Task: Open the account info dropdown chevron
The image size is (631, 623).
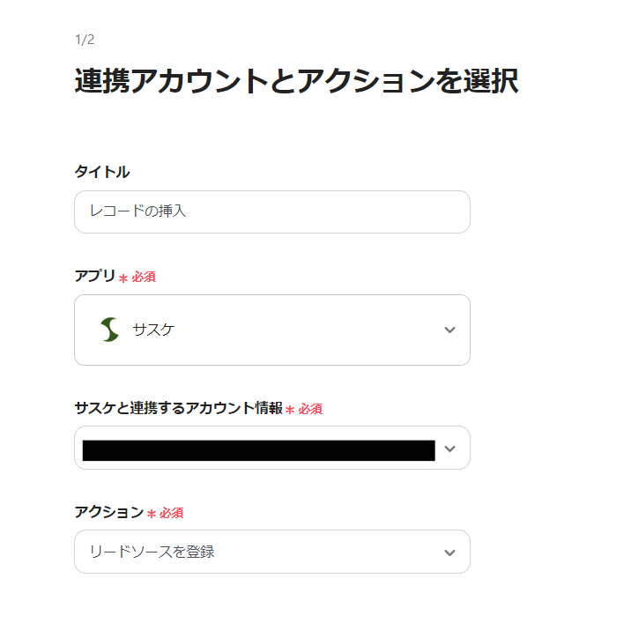Action: pos(449,449)
